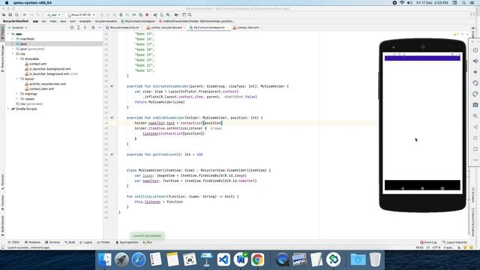
Task: Click the emulator power button
Action: click(x=475, y=50)
